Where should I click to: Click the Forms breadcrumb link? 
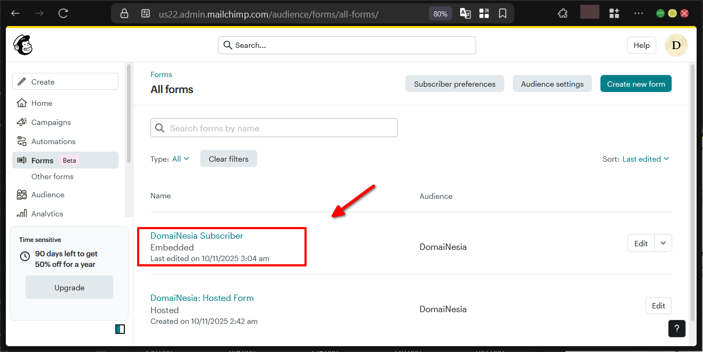point(161,74)
